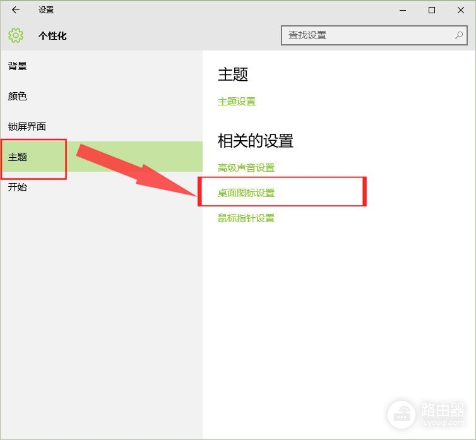The height and width of the screenshot is (440, 476).
Task: Click the 相关的设置 heading
Action: [255, 141]
